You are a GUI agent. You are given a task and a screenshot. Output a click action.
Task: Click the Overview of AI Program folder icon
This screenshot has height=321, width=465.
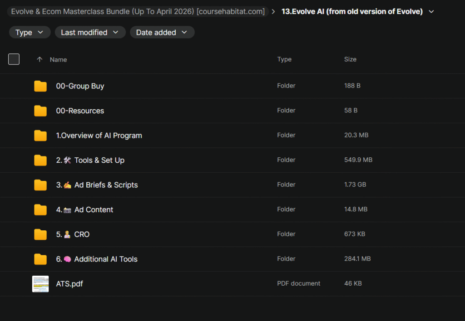[x=40, y=136]
